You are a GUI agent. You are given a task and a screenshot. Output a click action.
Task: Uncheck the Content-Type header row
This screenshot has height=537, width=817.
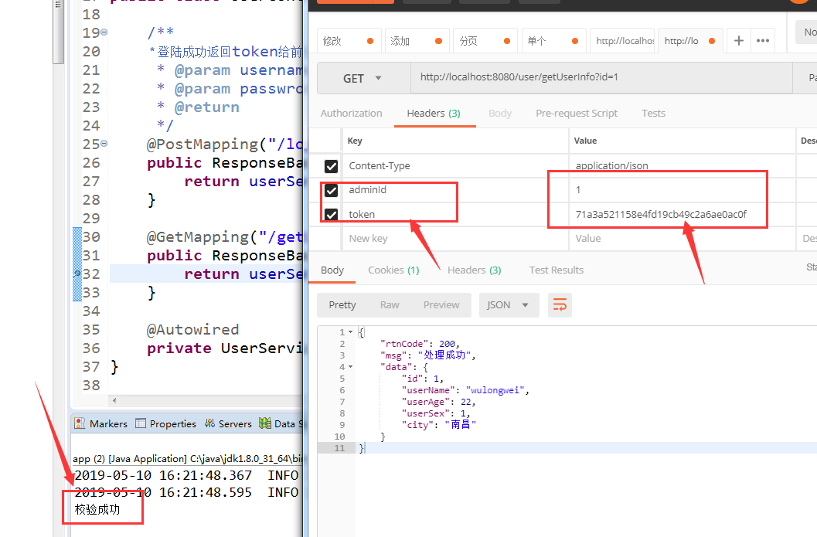coord(331,165)
